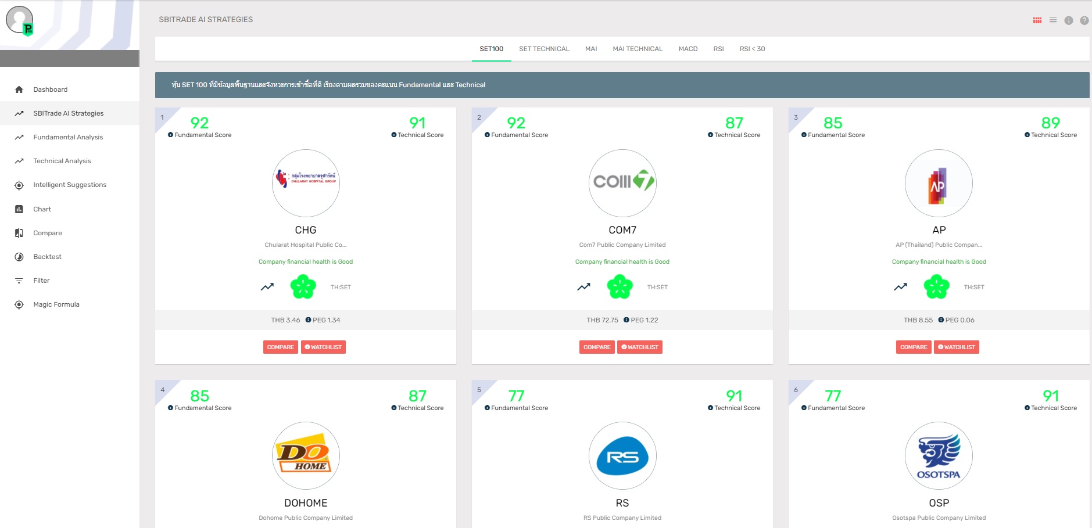The width and height of the screenshot is (1092, 528).
Task: Select the RSI < 30 tab
Action: point(753,49)
